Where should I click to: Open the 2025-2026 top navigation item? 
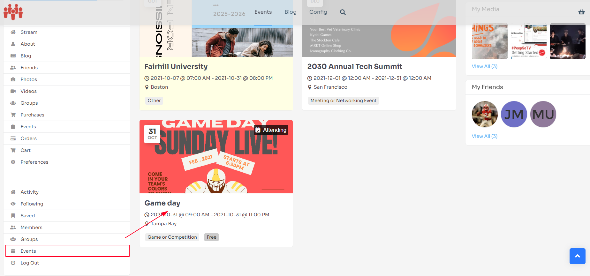229,14
